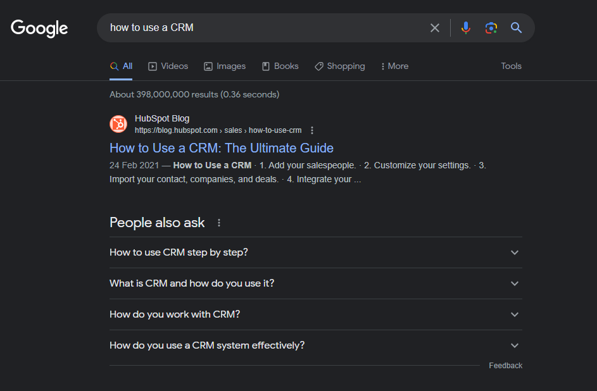This screenshot has width=597, height=391.
Task: Click the Tools button
Action: (511, 66)
